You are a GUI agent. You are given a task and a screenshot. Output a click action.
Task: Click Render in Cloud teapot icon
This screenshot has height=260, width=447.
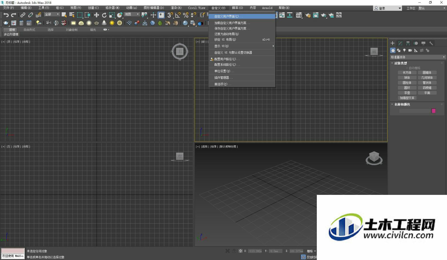click(x=331, y=15)
